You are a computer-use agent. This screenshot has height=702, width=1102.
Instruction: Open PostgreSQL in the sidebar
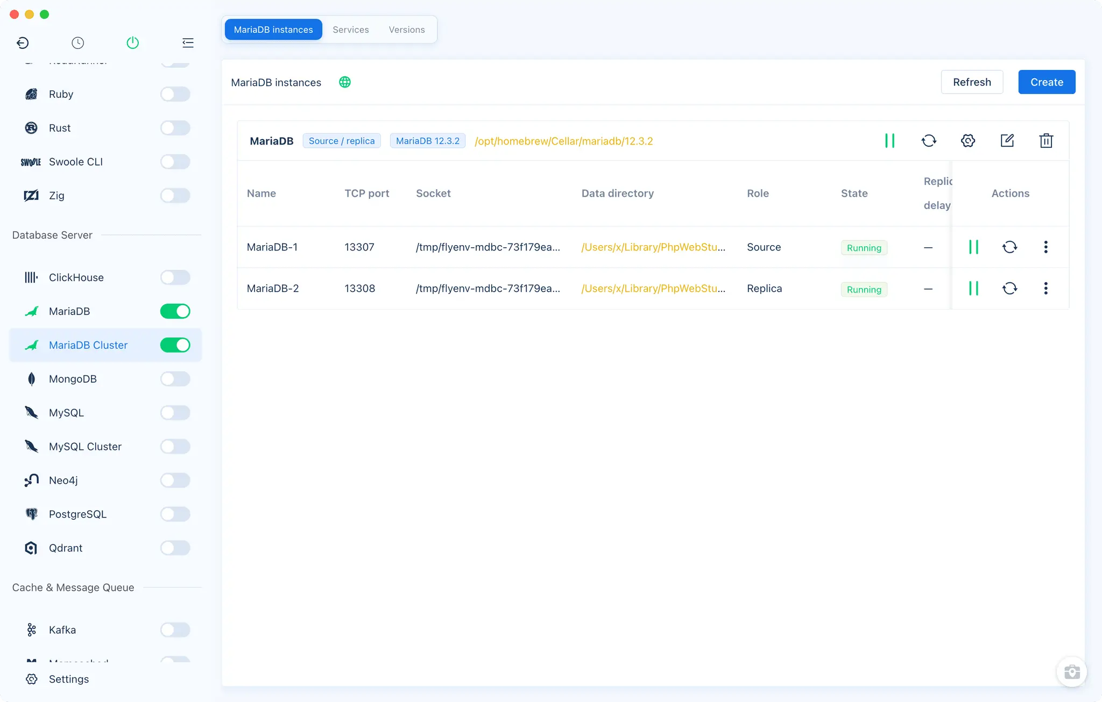pos(105,514)
